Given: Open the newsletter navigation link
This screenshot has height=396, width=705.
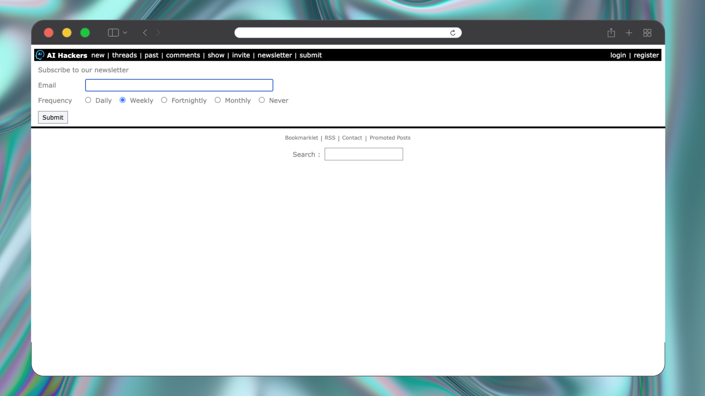Looking at the screenshot, I should (x=275, y=55).
